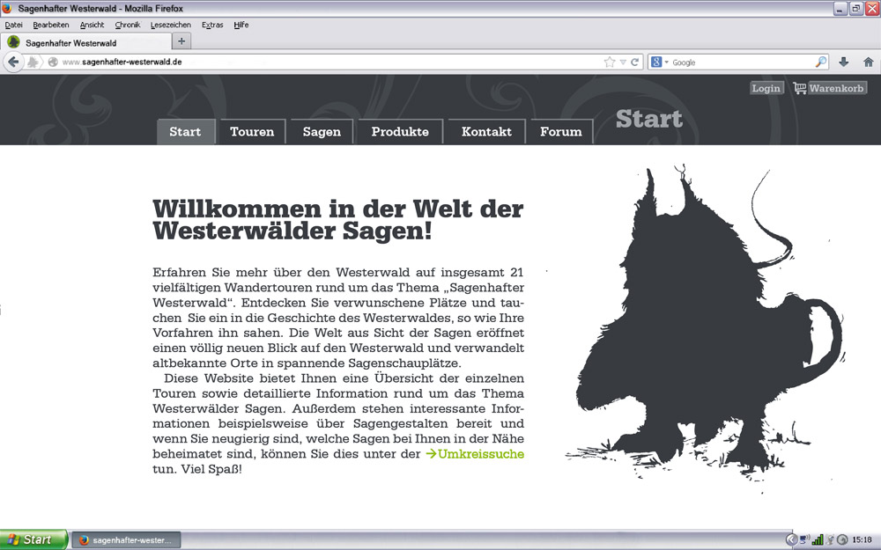Expand hidden system tray icons chevron
Screen dimensions: 881x550
[791, 539]
